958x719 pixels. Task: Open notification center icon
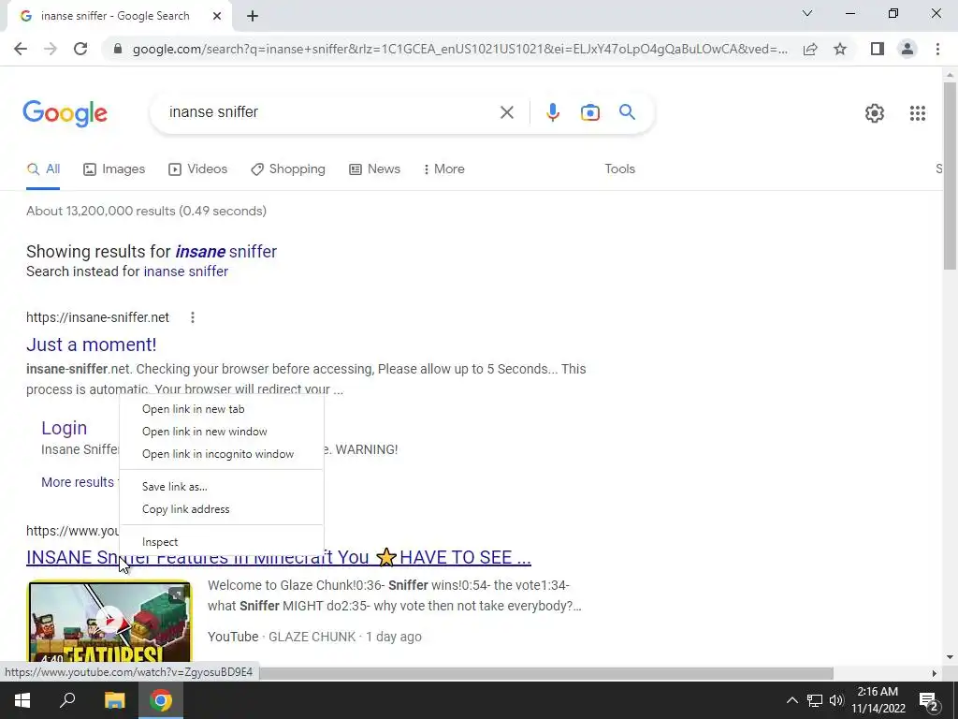coord(929,701)
